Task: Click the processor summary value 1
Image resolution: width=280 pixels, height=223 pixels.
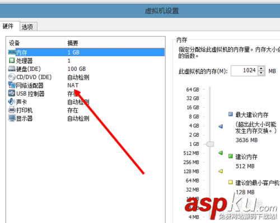Action: coord(69,61)
